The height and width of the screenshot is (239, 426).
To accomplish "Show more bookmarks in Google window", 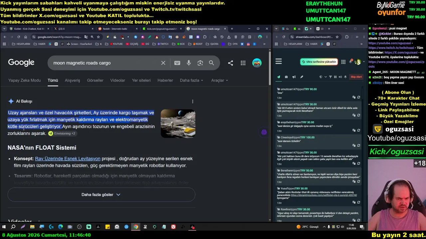I will pyautogui.click(x=264, y=44).
